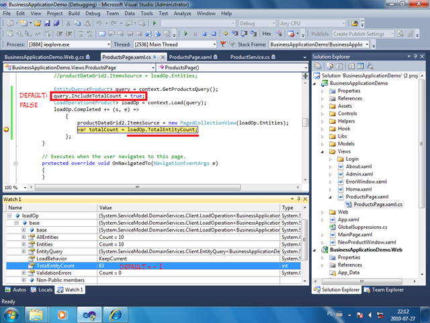
Task: Click the Start Debugging arrow in standard toolbar
Action: [155, 24]
